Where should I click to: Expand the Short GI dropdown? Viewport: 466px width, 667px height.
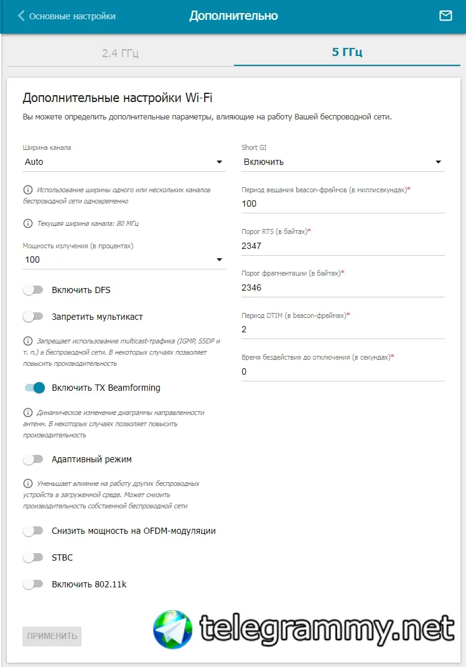tap(343, 162)
